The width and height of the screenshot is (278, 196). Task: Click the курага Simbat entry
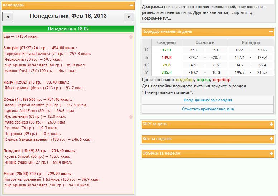pos(37,157)
